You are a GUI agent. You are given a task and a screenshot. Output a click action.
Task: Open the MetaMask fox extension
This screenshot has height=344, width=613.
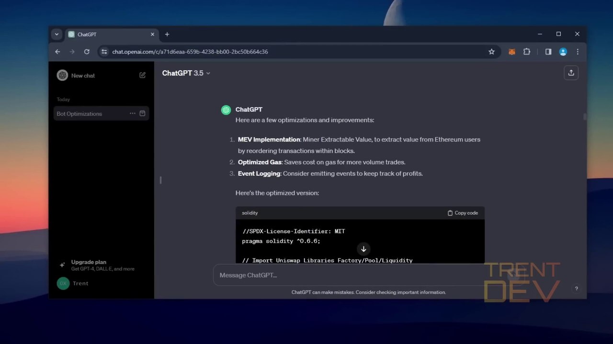click(x=512, y=52)
